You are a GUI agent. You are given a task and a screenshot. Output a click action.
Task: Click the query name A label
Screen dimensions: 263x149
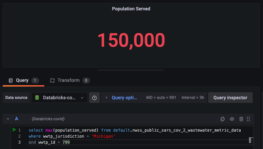[x=16, y=119]
